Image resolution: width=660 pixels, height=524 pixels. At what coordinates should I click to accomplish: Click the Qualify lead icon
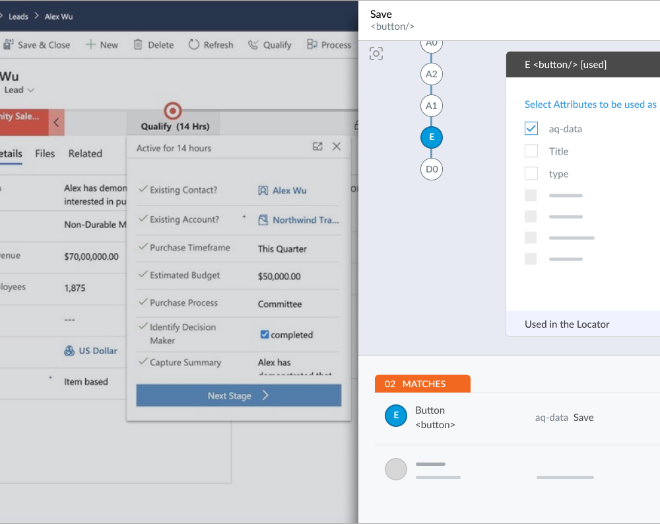(x=253, y=45)
